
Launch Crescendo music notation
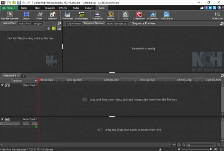tap(139, 16)
